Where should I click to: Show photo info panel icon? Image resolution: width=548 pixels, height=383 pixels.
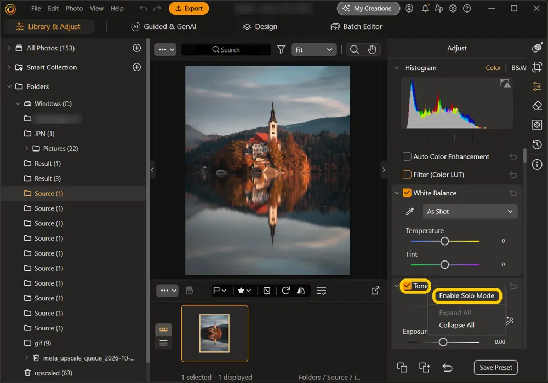pyautogui.click(x=537, y=164)
